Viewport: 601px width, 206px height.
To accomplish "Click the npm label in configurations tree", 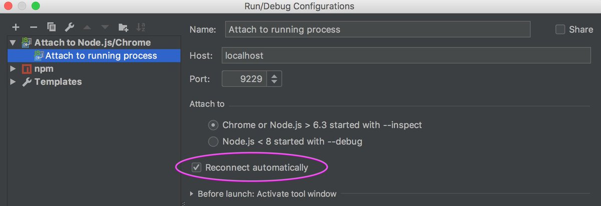I will click(x=44, y=69).
